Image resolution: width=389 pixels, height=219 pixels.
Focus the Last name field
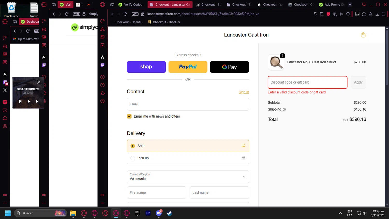tap(219, 193)
